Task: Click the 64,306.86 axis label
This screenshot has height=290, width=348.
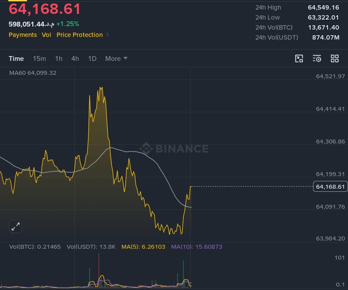Action: 330,142
